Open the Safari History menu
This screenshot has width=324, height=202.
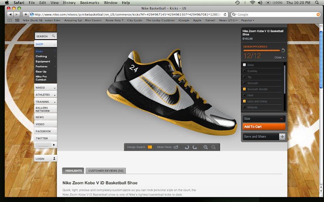(69, 3)
